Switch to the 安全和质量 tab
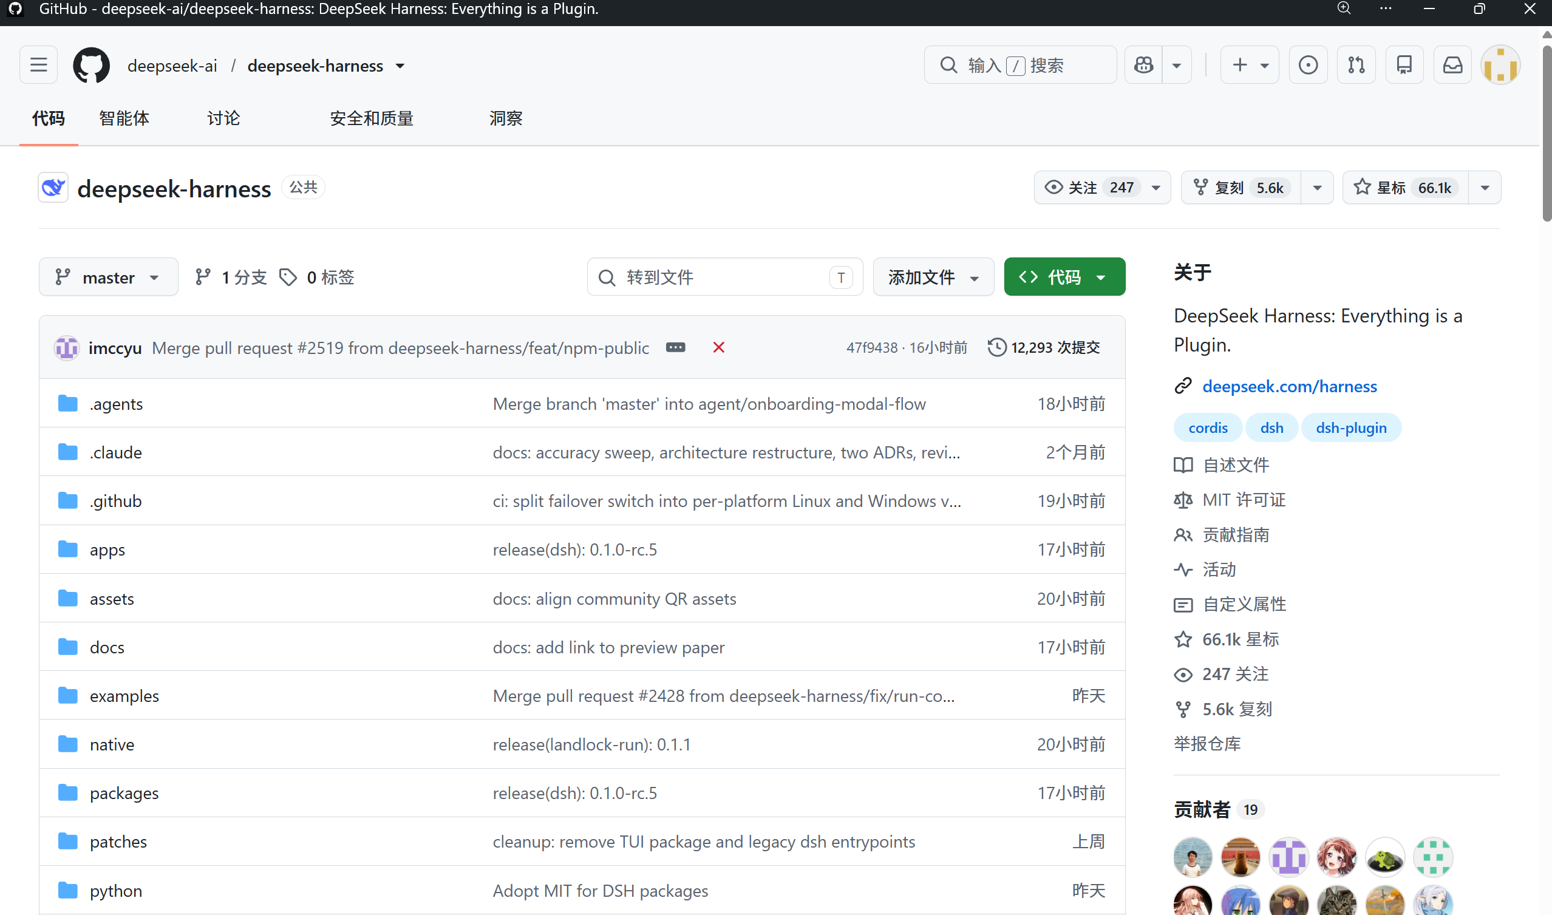This screenshot has height=915, width=1552. (x=371, y=118)
